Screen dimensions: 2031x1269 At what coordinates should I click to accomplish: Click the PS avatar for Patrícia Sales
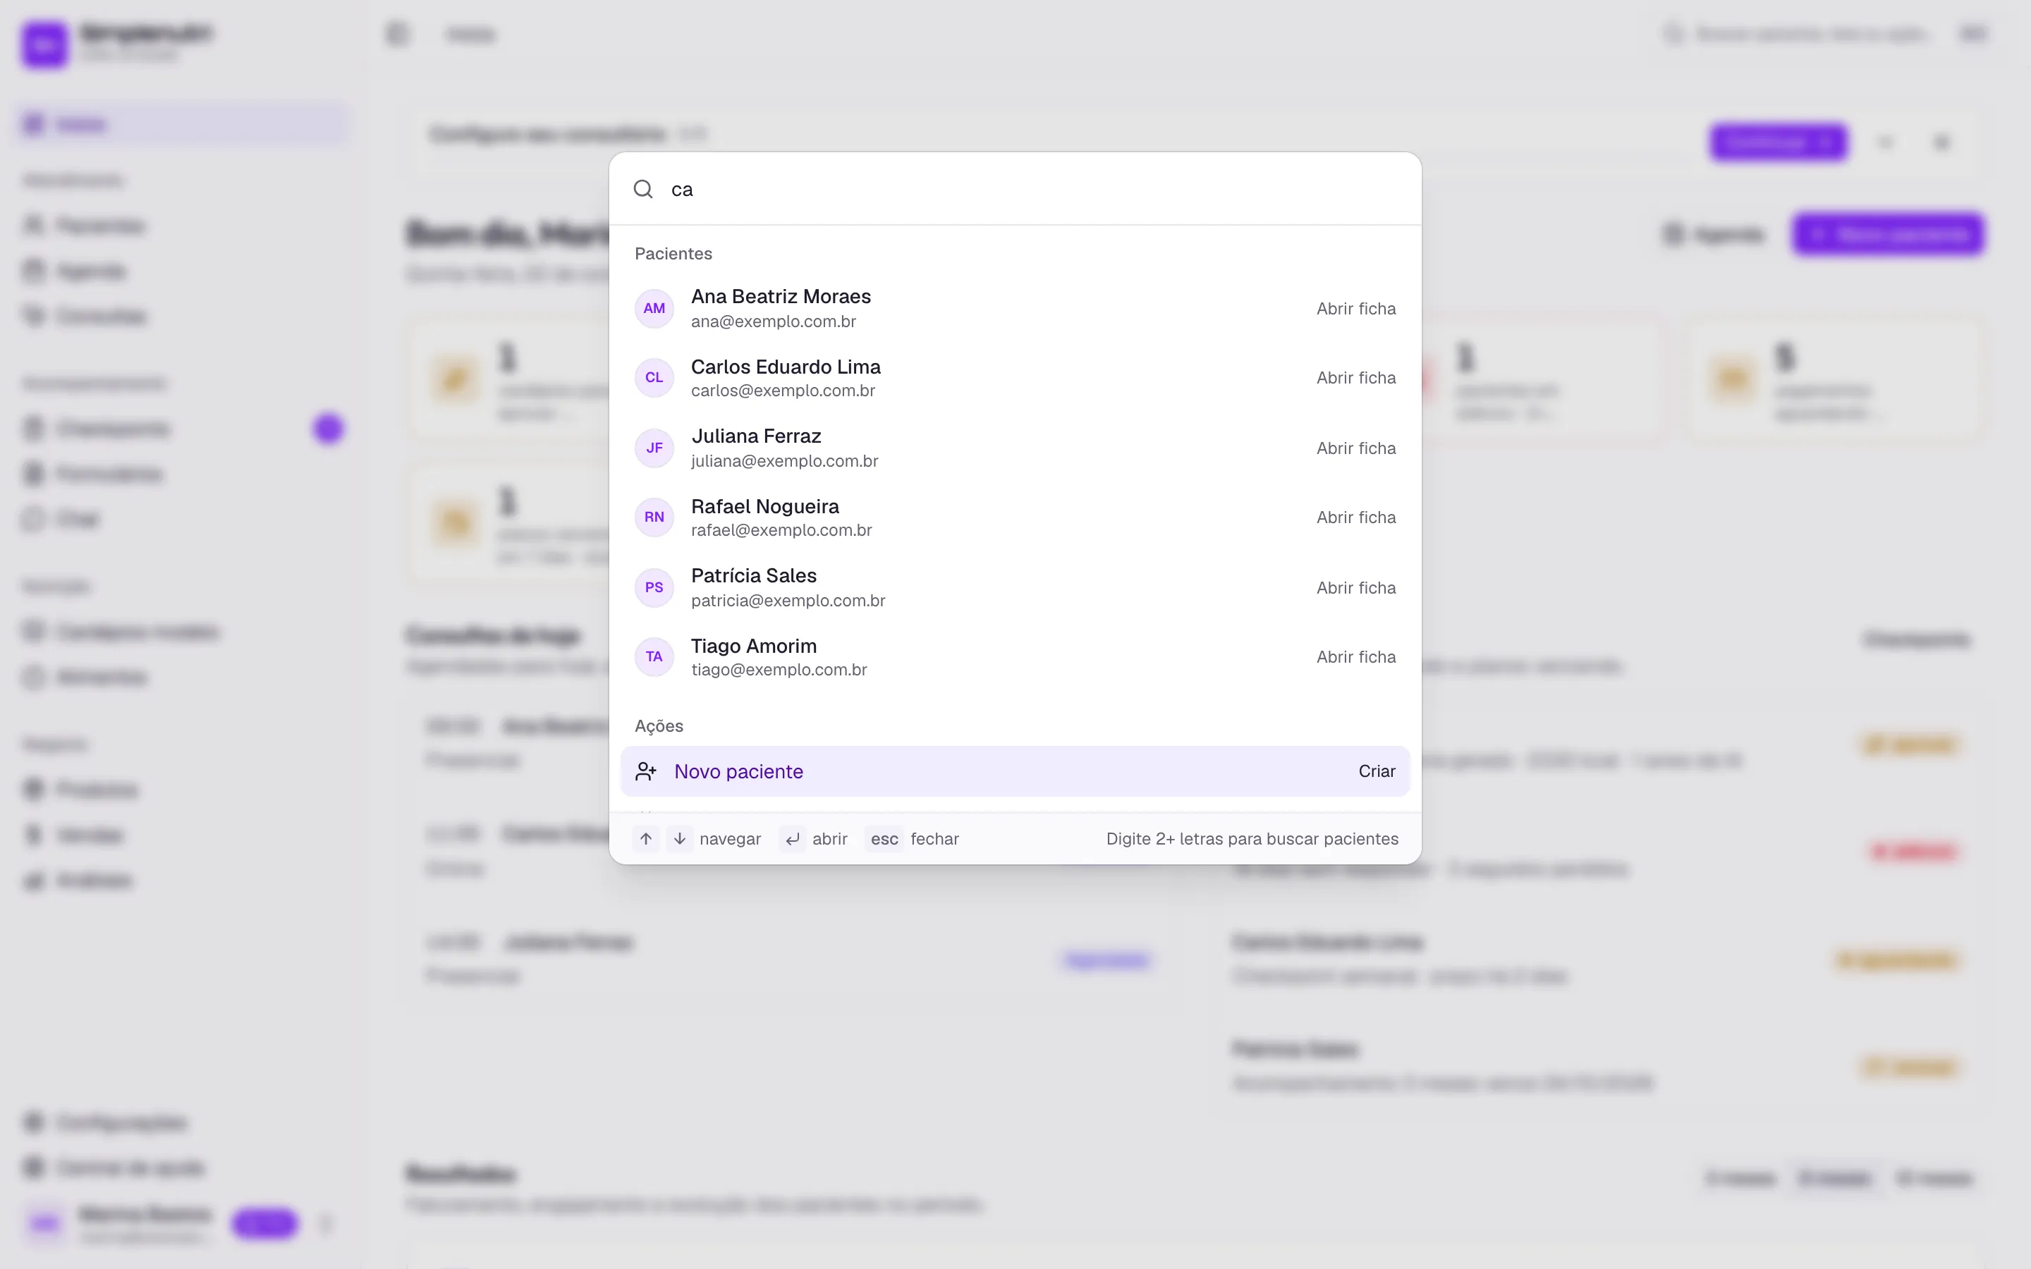point(654,587)
